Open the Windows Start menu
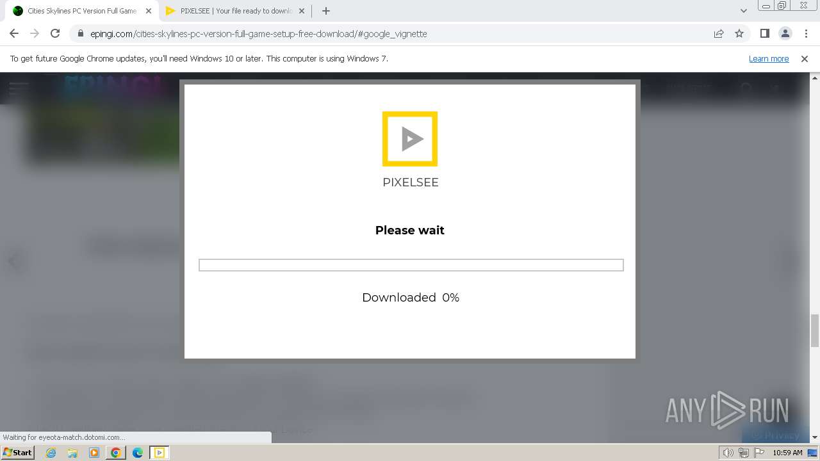The width and height of the screenshot is (820, 461). coord(18,453)
